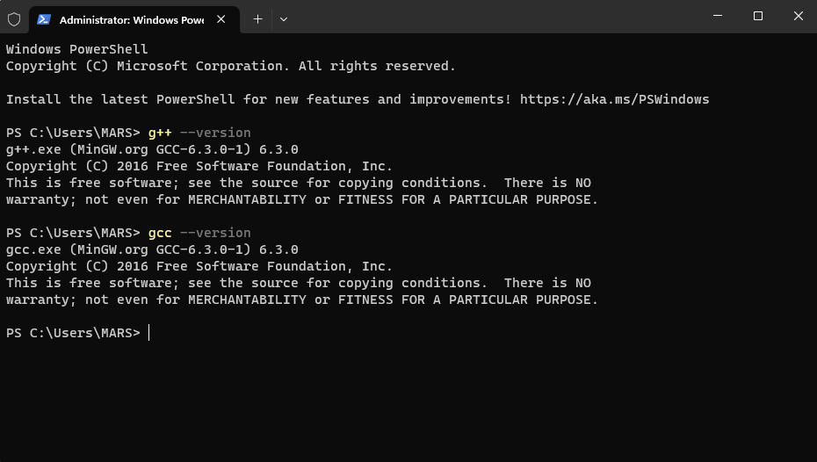Open the https://aka.ms/PSWindows link
Viewport: 817px width, 462px height.
click(614, 99)
